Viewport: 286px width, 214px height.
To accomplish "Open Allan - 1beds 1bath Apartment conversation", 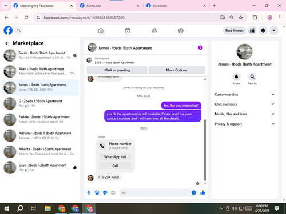I will (40, 71).
